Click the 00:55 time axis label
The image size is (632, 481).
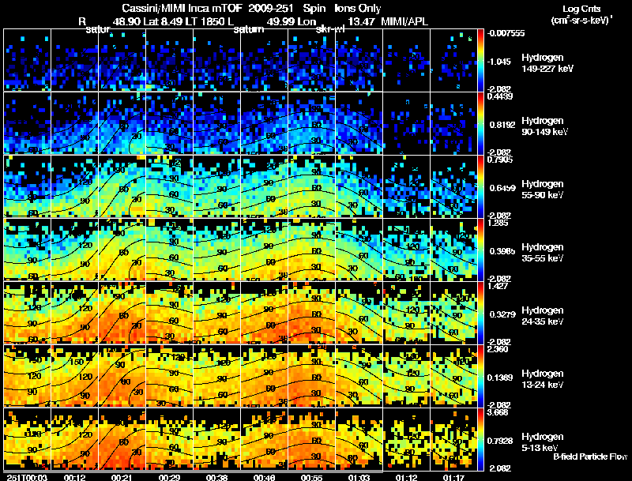[x=312, y=476]
